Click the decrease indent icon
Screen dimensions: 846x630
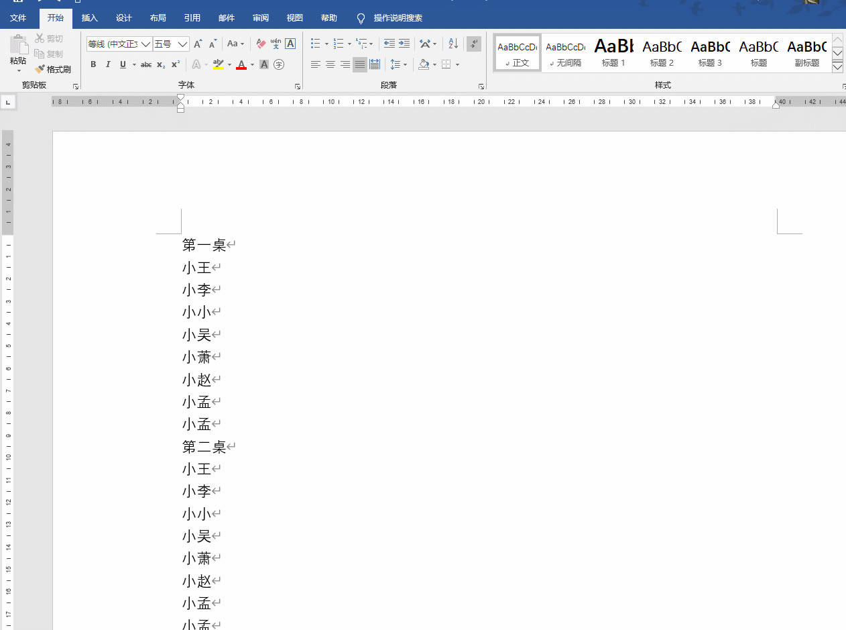tap(389, 44)
